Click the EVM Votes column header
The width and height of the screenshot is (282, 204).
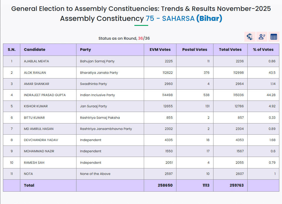160,50
